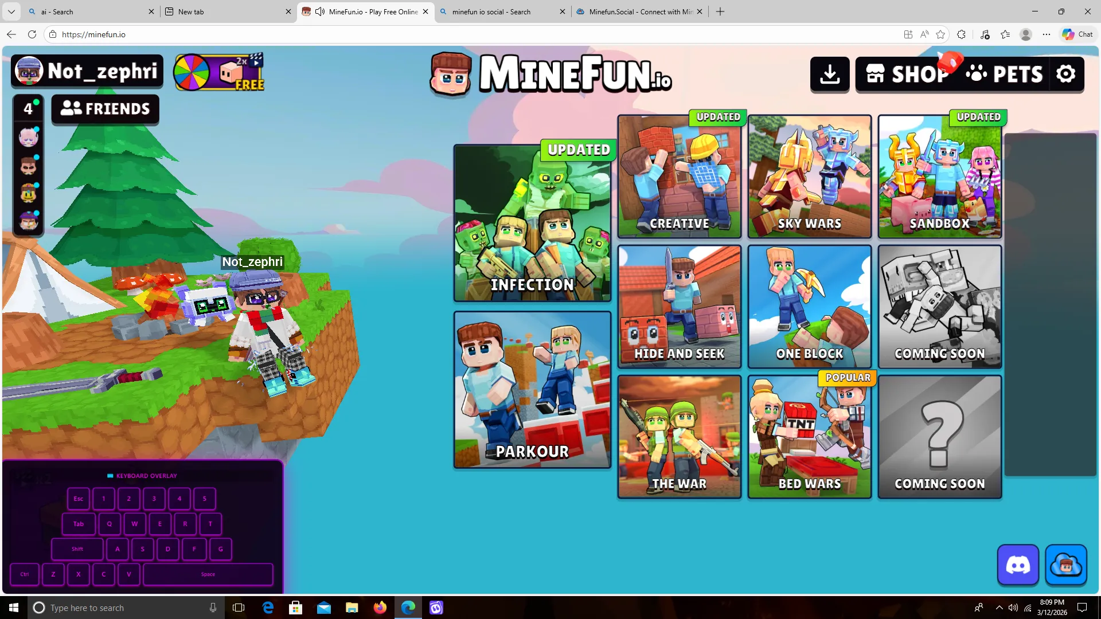
Task: Open browser extensions menu
Action: 962,34
